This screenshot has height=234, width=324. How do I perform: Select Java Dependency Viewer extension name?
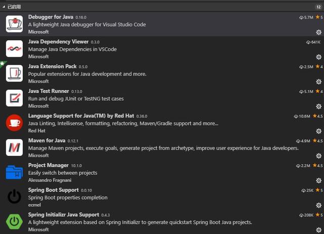[58, 42]
